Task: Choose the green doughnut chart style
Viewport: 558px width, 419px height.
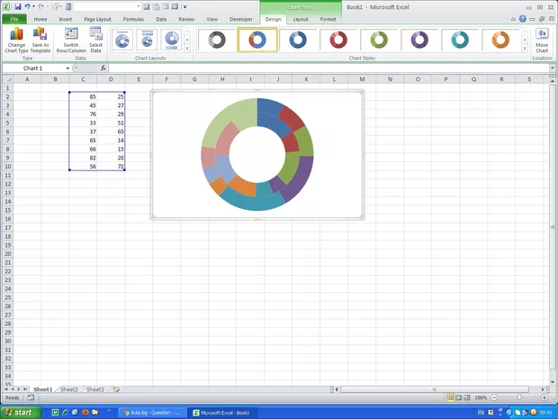Action: tap(379, 40)
